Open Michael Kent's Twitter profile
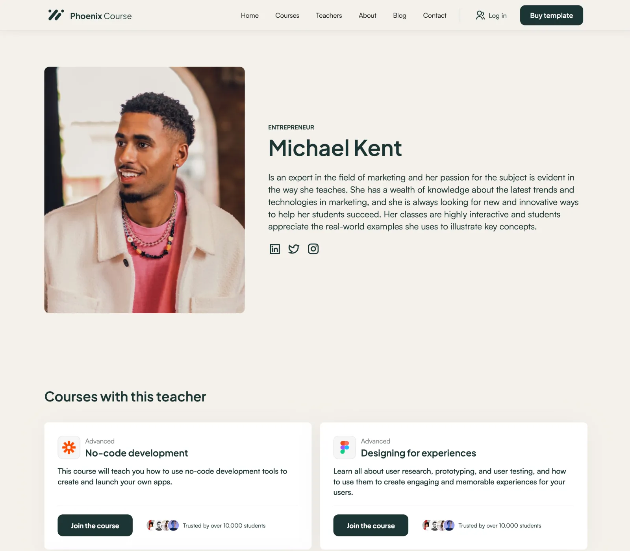Viewport: 630px width, 551px height. click(x=294, y=249)
